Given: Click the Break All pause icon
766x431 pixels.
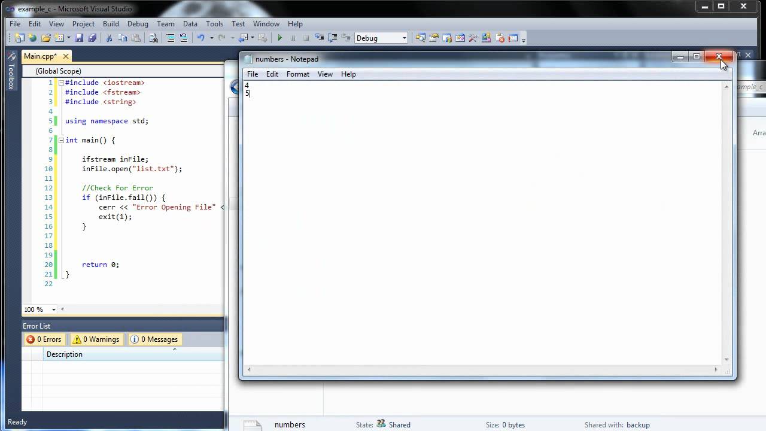Looking at the screenshot, I should (x=293, y=38).
